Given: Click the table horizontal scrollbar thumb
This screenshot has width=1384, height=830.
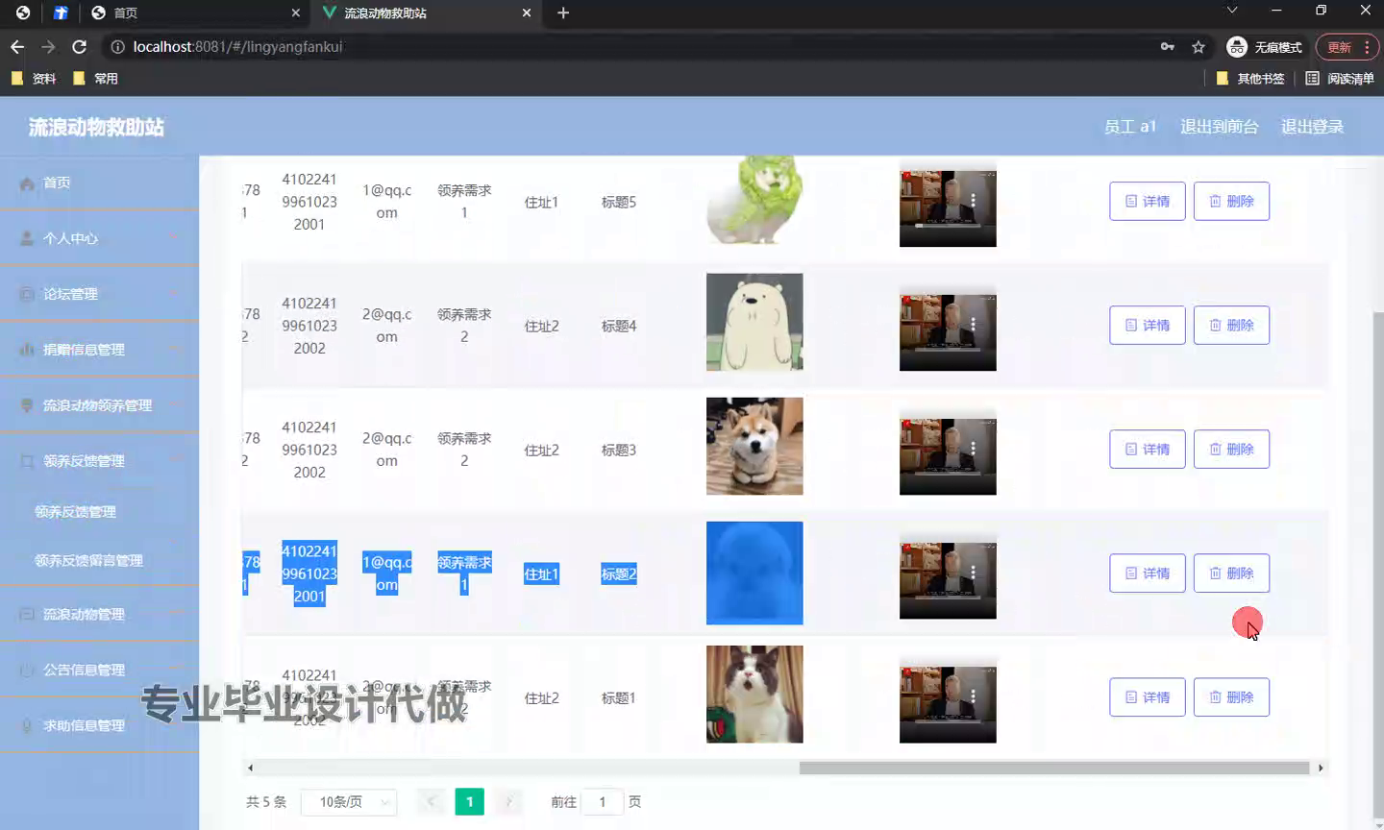Looking at the screenshot, I should [x=1054, y=768].
